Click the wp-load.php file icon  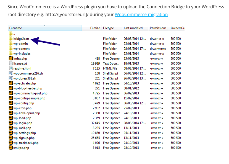(11, 118)
